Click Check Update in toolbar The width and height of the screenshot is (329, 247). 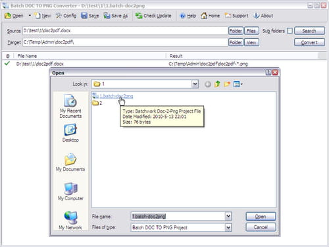[x=153, y=16]
